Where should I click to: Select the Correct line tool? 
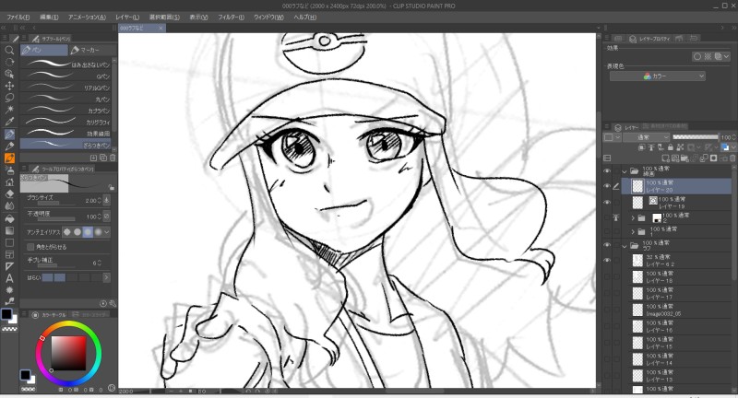[x=9, y=301]
